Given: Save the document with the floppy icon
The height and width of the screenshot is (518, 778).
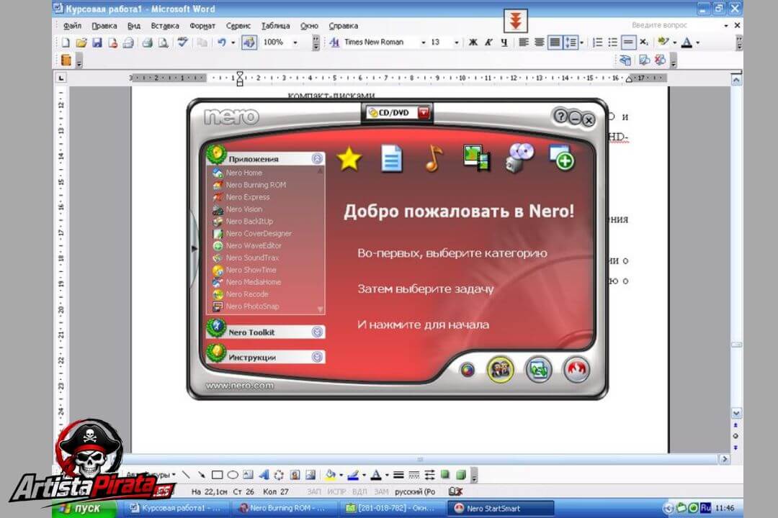Looking at the screenshot, I should click(97, 42).
